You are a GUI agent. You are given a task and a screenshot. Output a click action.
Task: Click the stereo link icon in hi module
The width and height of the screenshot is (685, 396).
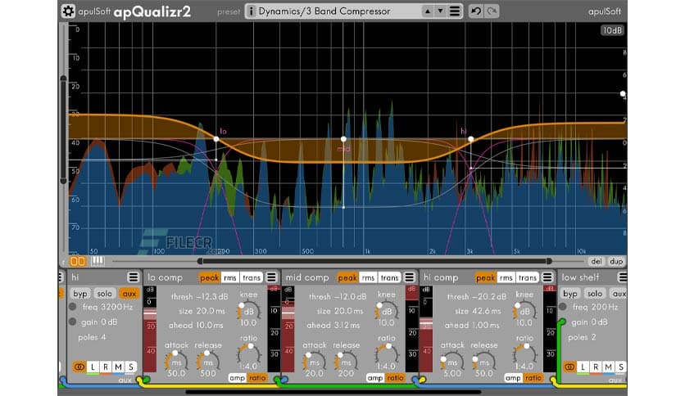click(x=79, y=367)
